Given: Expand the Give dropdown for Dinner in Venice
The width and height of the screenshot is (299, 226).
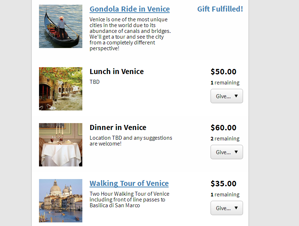Looking at the screenshot, I should point(226,152).
